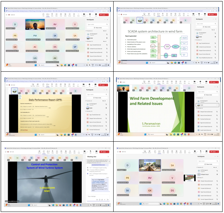Viewport: 224px width, 213px height.
Task: Click Share icon in the UG and AK grid meeting
Action: (x=95, y=14)
